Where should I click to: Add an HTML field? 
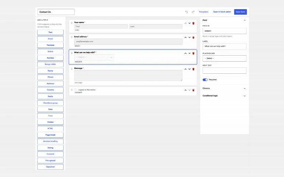pos(50,129)
